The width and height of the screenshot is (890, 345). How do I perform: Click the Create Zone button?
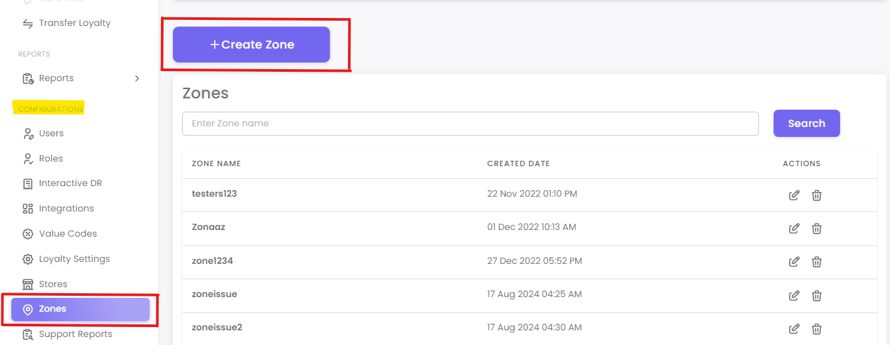point(251,45)
